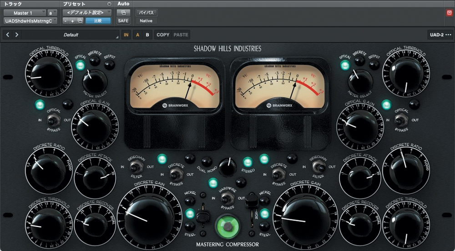Click the copy settings icon beside plus
This screenshot has width=455, height=251.
click(80, 21)
